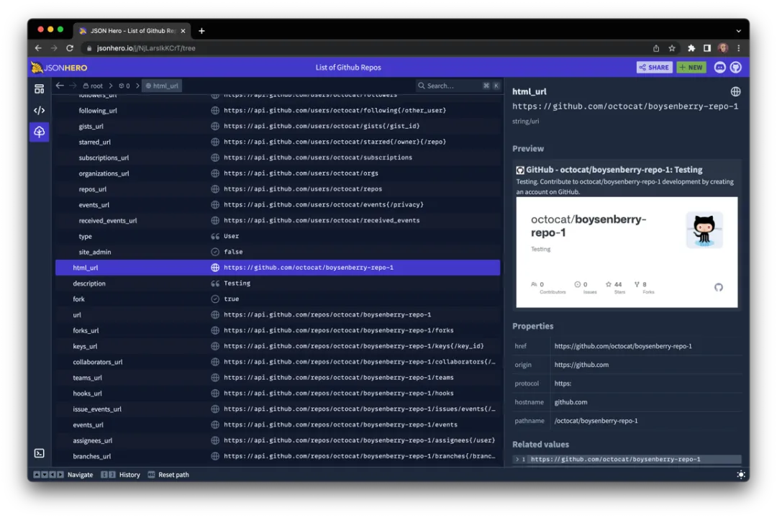777x518 pixels.
Task: Click the JSON Hero logo
Action: tap(59, 67)
